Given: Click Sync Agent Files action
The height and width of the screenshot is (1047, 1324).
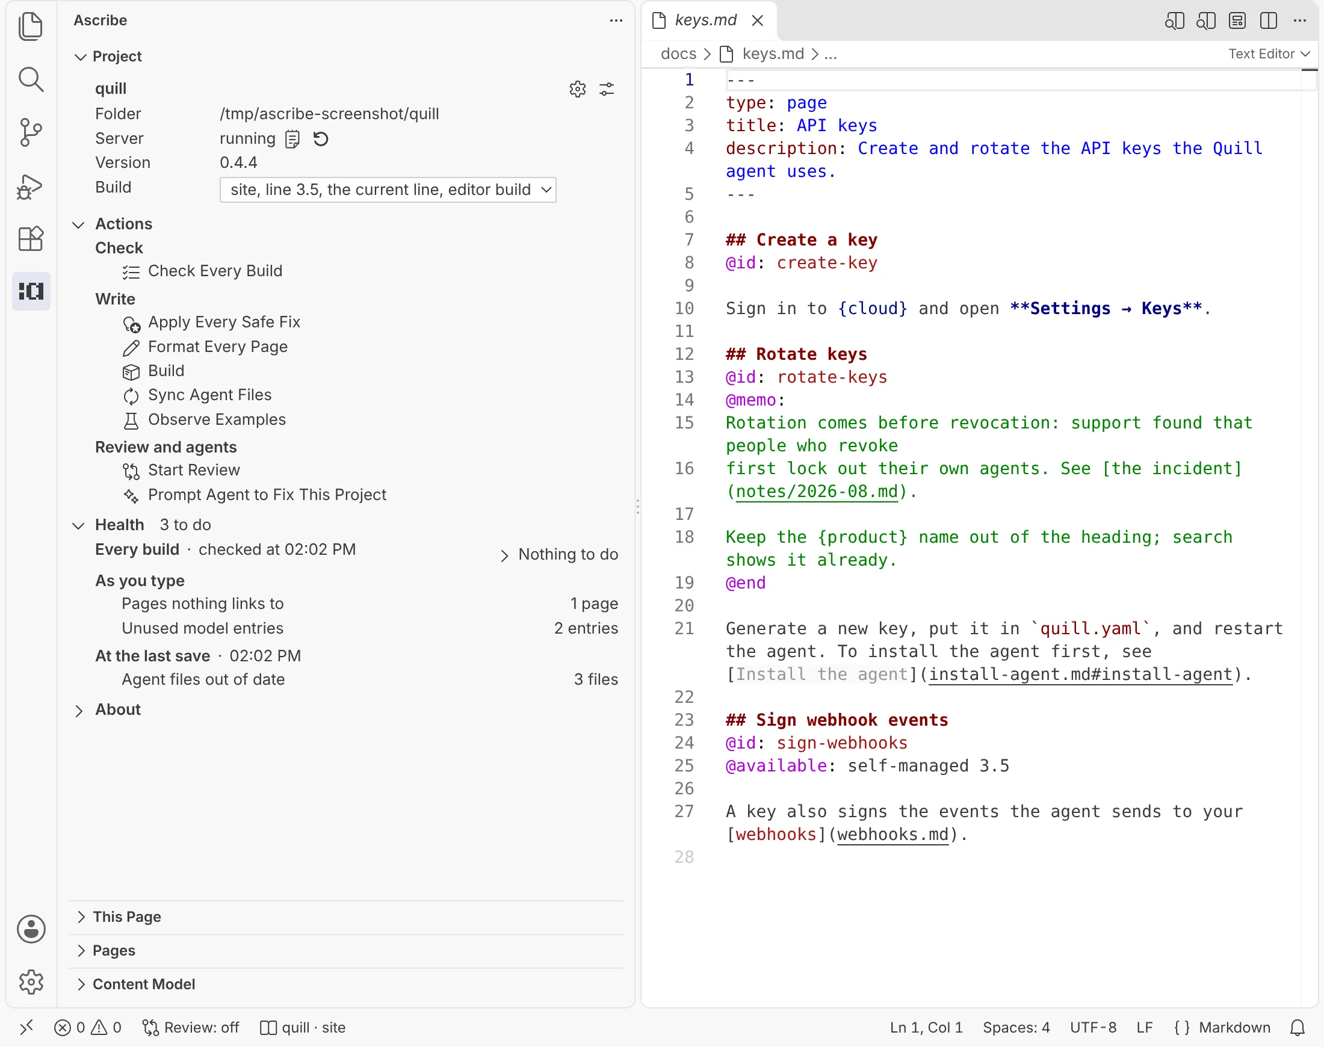Looking at the screenshot, I should pyautogui.click(x=197, y=395).
